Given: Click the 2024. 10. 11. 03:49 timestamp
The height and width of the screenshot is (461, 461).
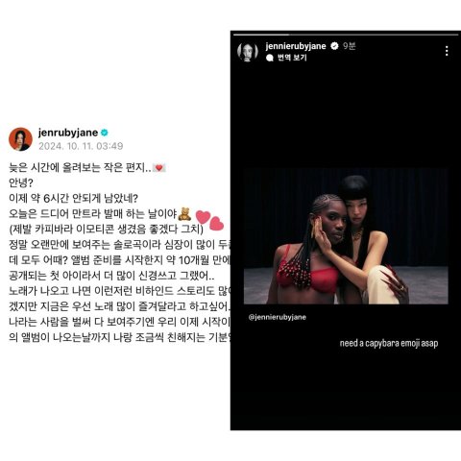Looking at the screenshot, I should pyautogui.click(x=81, y=146).
